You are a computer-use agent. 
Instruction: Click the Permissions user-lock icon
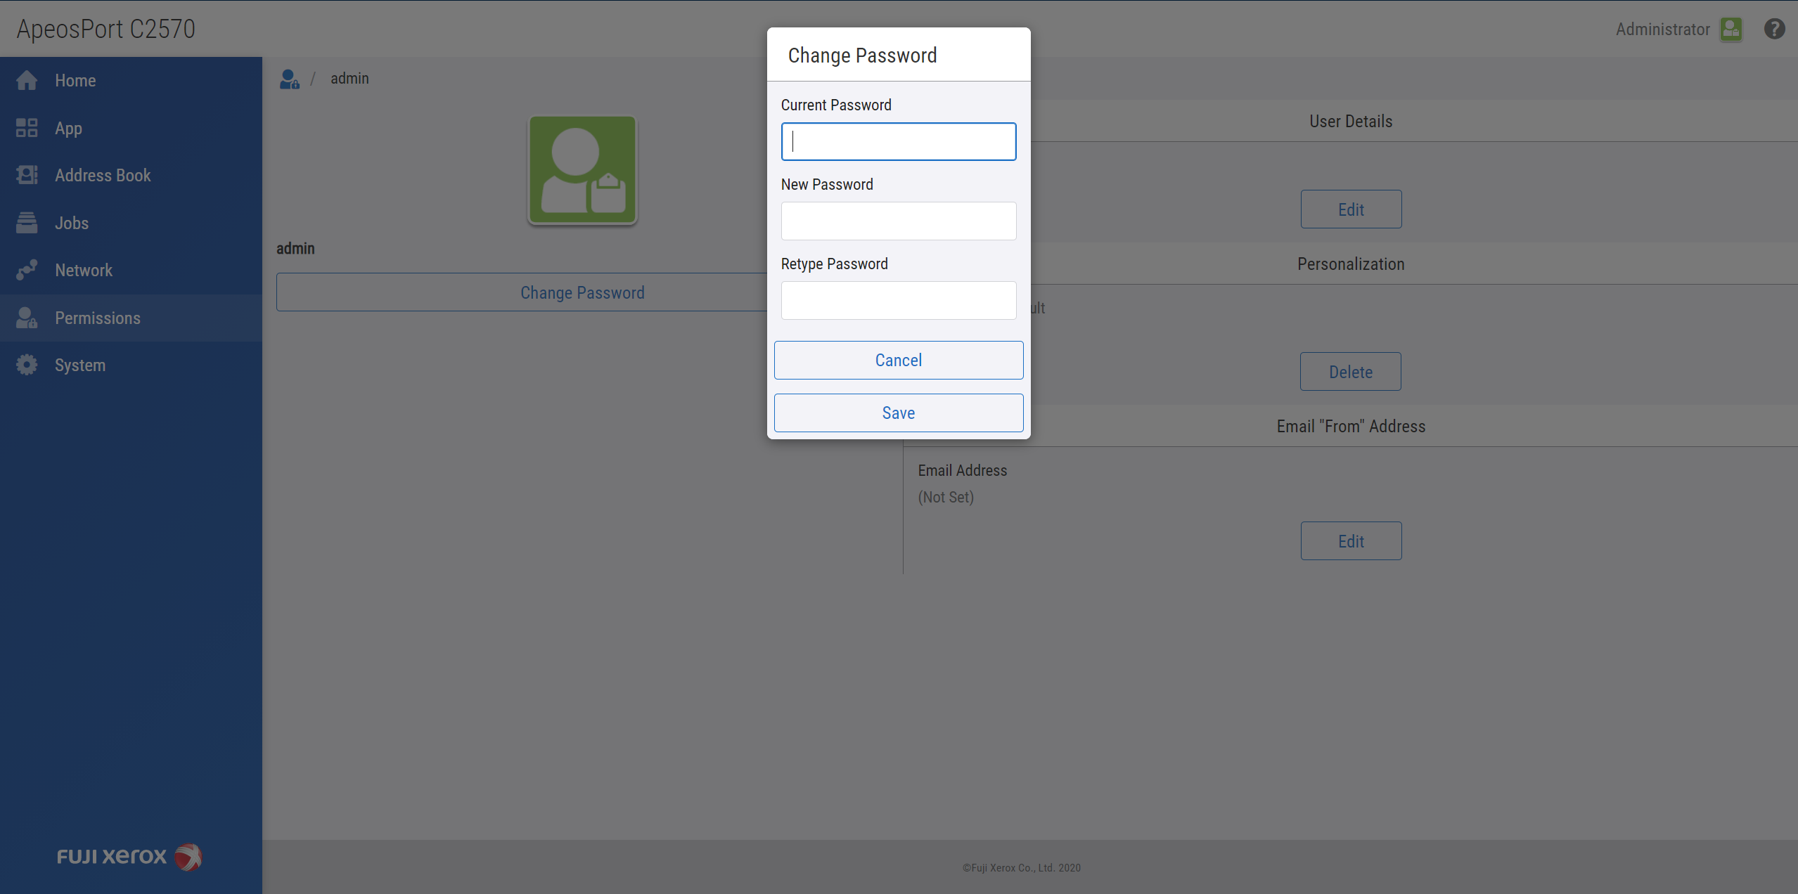tap(27, 318)
